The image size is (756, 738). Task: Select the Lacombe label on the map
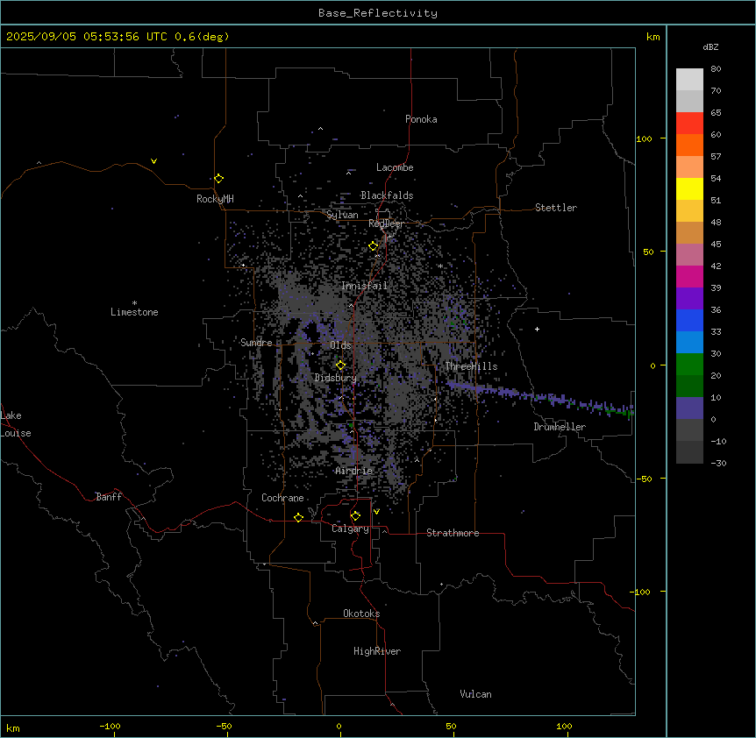(395, 167)
